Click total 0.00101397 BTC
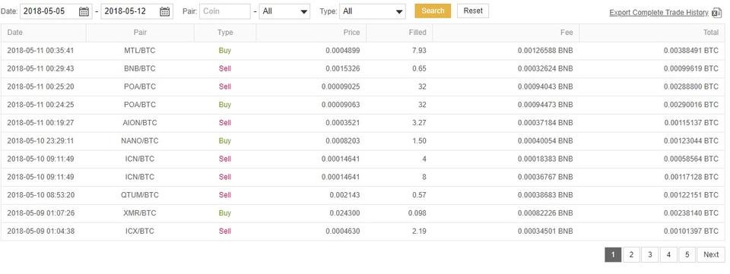The height and width of the screenshot is (274, 730). point(691,231)
